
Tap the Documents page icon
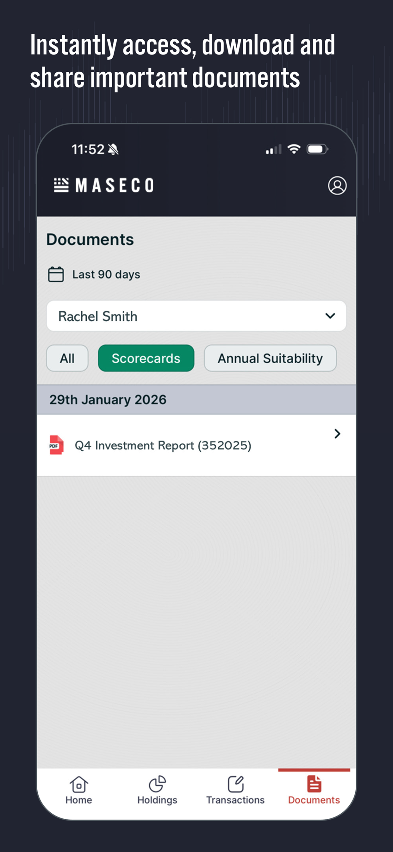pos(314,784)
